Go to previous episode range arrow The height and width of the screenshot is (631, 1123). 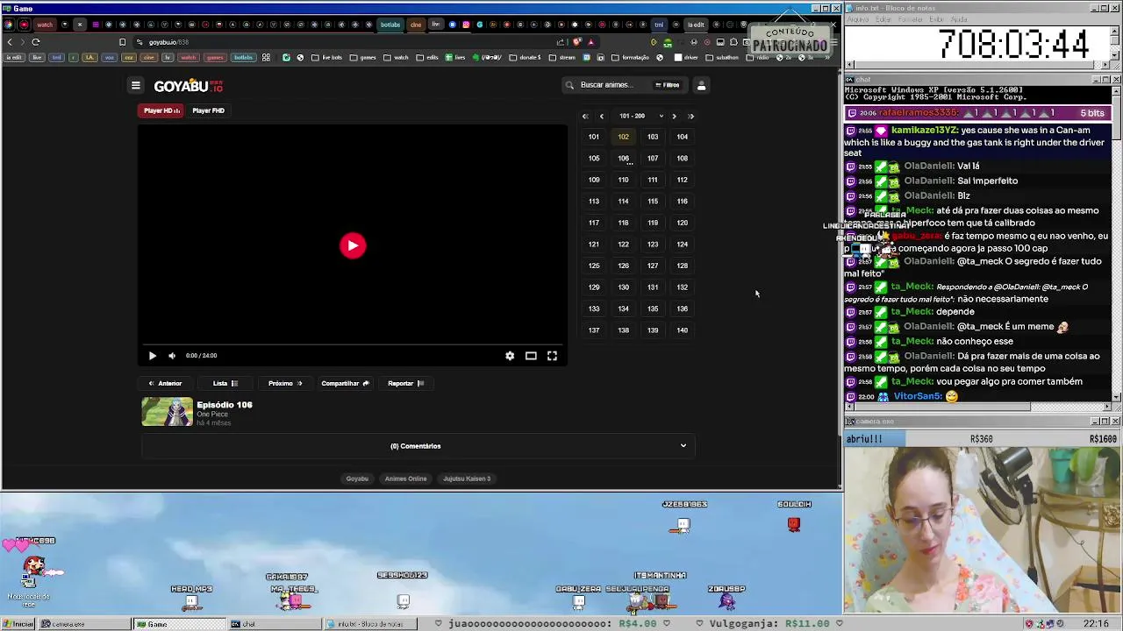(x=601, y=116)
